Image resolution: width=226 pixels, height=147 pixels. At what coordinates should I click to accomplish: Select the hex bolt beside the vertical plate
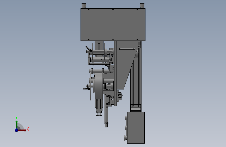tap(120, 96)
